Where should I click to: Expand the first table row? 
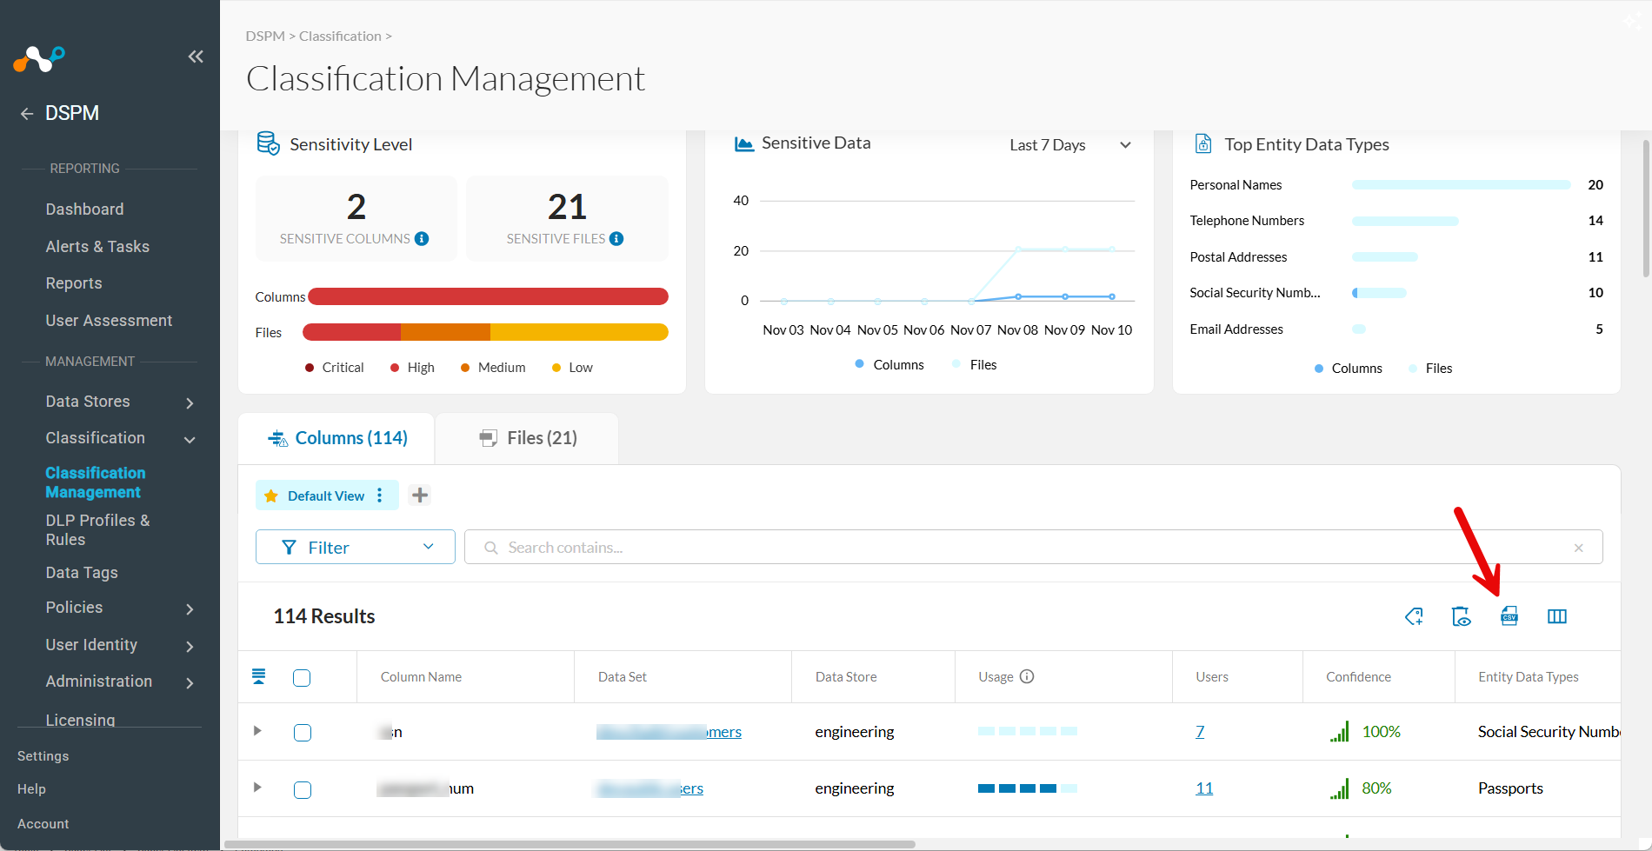pyautogui.click(x=257, y=731)
